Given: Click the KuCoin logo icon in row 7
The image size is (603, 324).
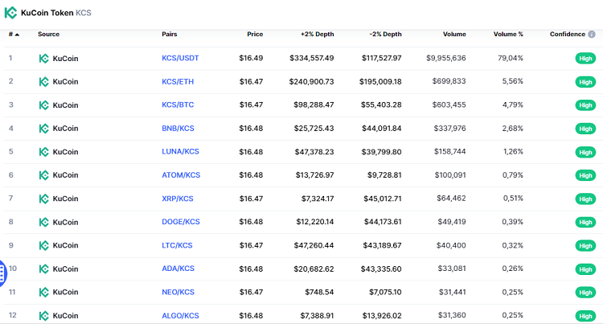Looking at the screenshot, I should [43, 199].
